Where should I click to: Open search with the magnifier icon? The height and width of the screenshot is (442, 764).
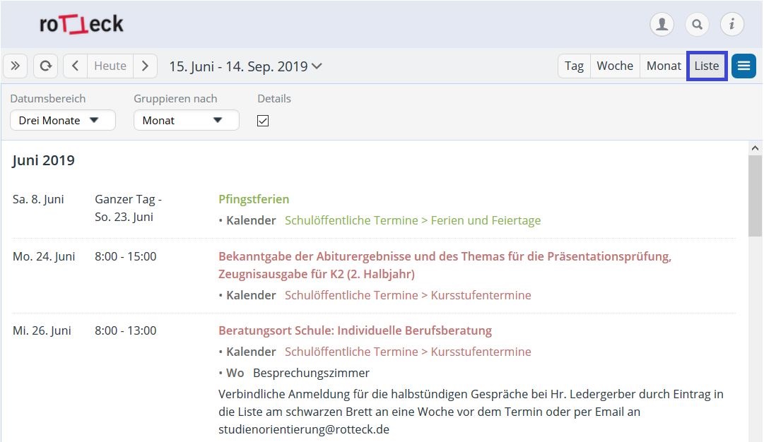[x=697, y=25]
